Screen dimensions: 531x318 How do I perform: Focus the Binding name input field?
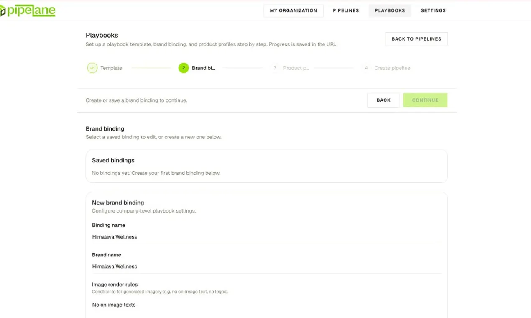click(267, 237)
